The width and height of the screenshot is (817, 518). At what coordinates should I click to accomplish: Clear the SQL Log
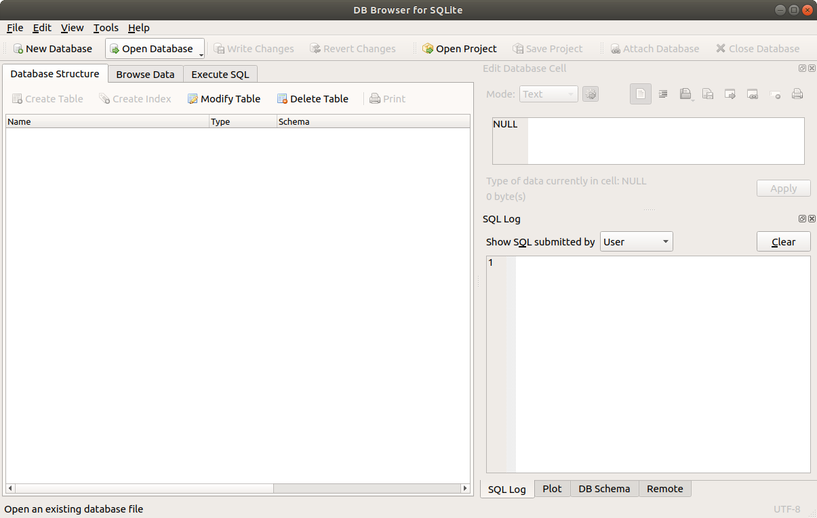tap(783, 241)
